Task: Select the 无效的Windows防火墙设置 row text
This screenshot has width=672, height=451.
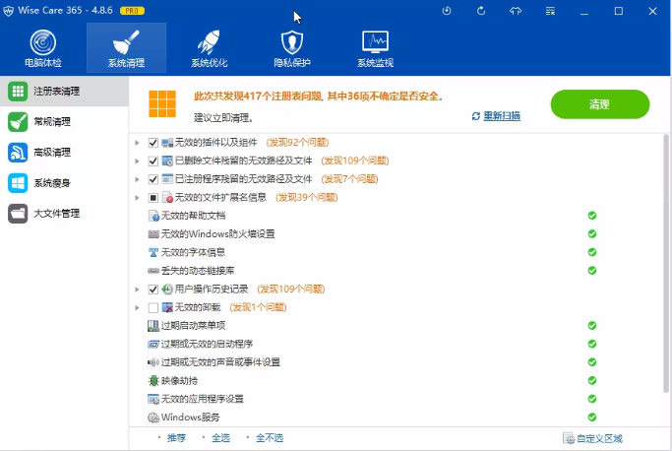Action: 218,234
